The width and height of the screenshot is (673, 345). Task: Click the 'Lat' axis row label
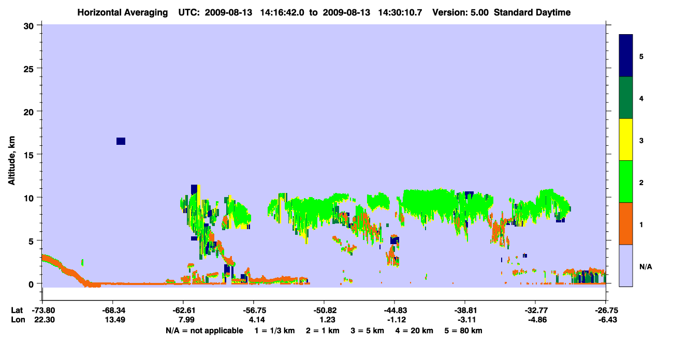[x=17, y=310]
